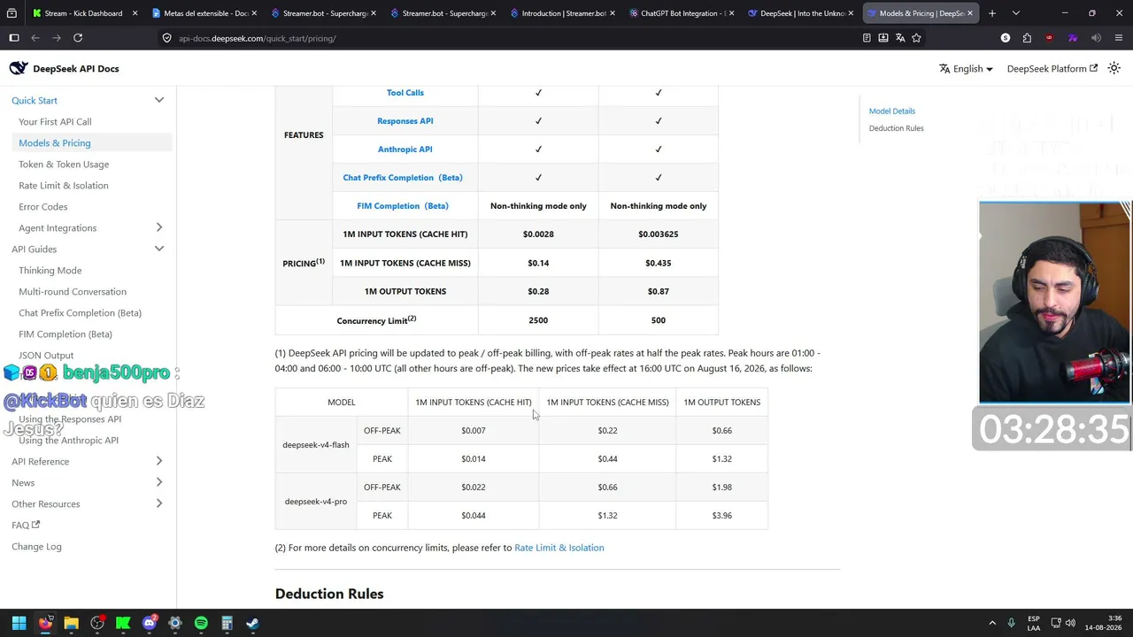Open volume control in system tray

(1070, 623)
